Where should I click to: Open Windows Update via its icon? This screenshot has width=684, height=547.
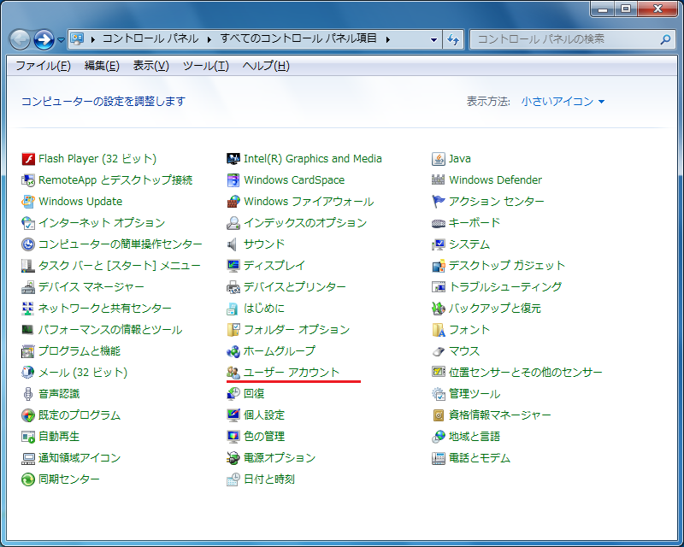tap(28, 202)
